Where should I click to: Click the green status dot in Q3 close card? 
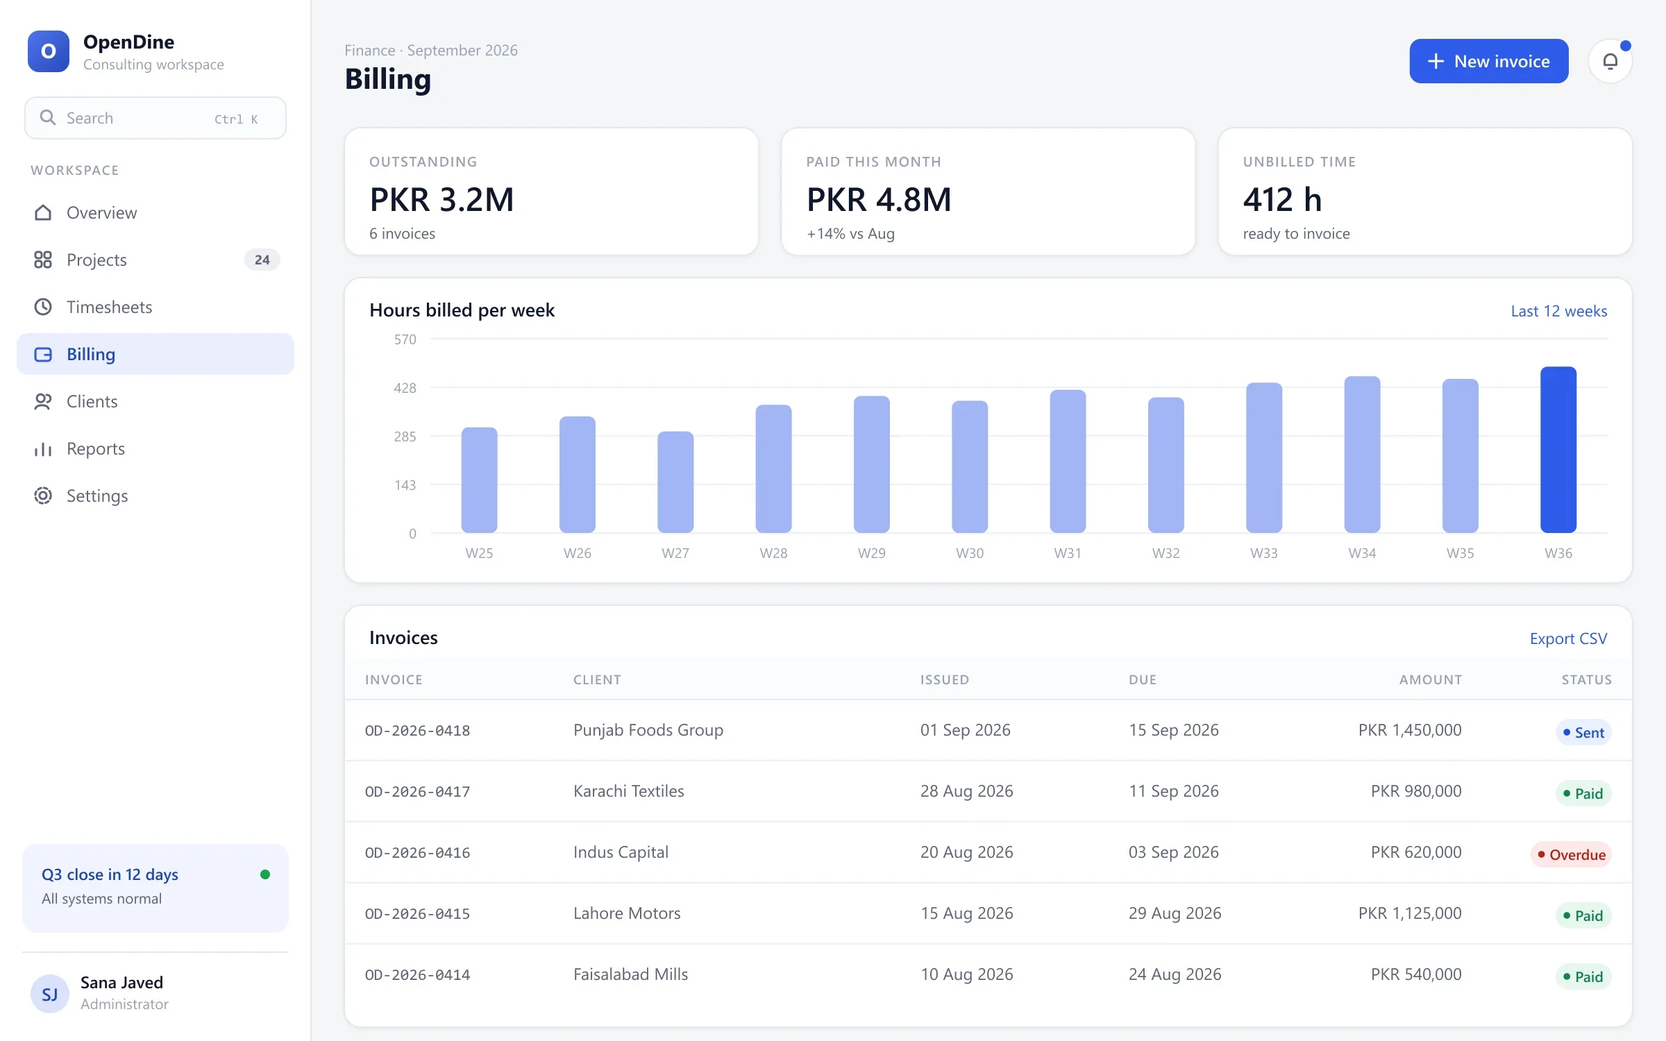click(265, 874)
